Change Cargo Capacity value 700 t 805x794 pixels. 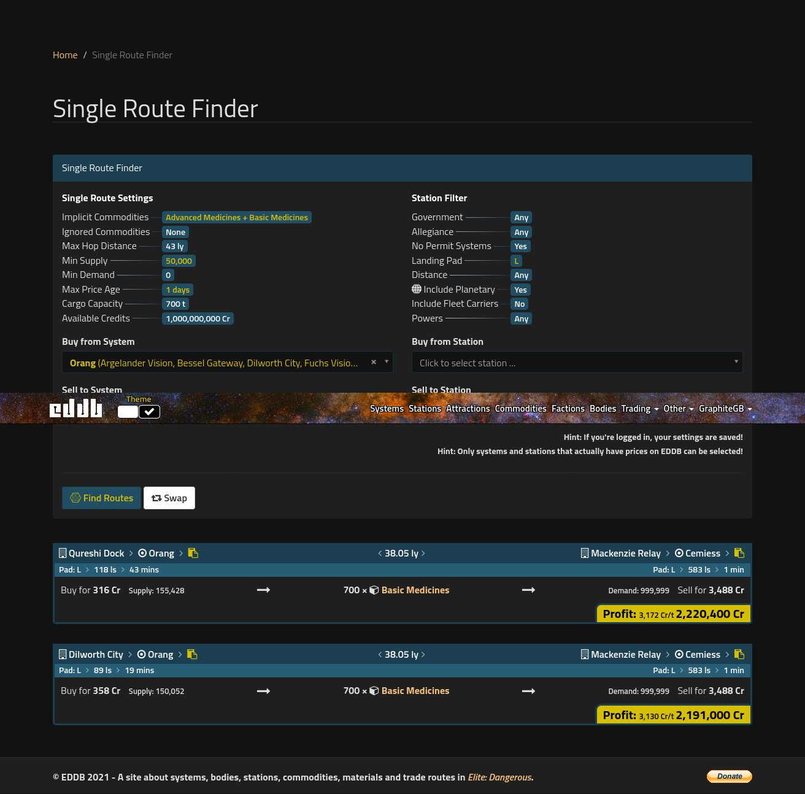point(175,304)
